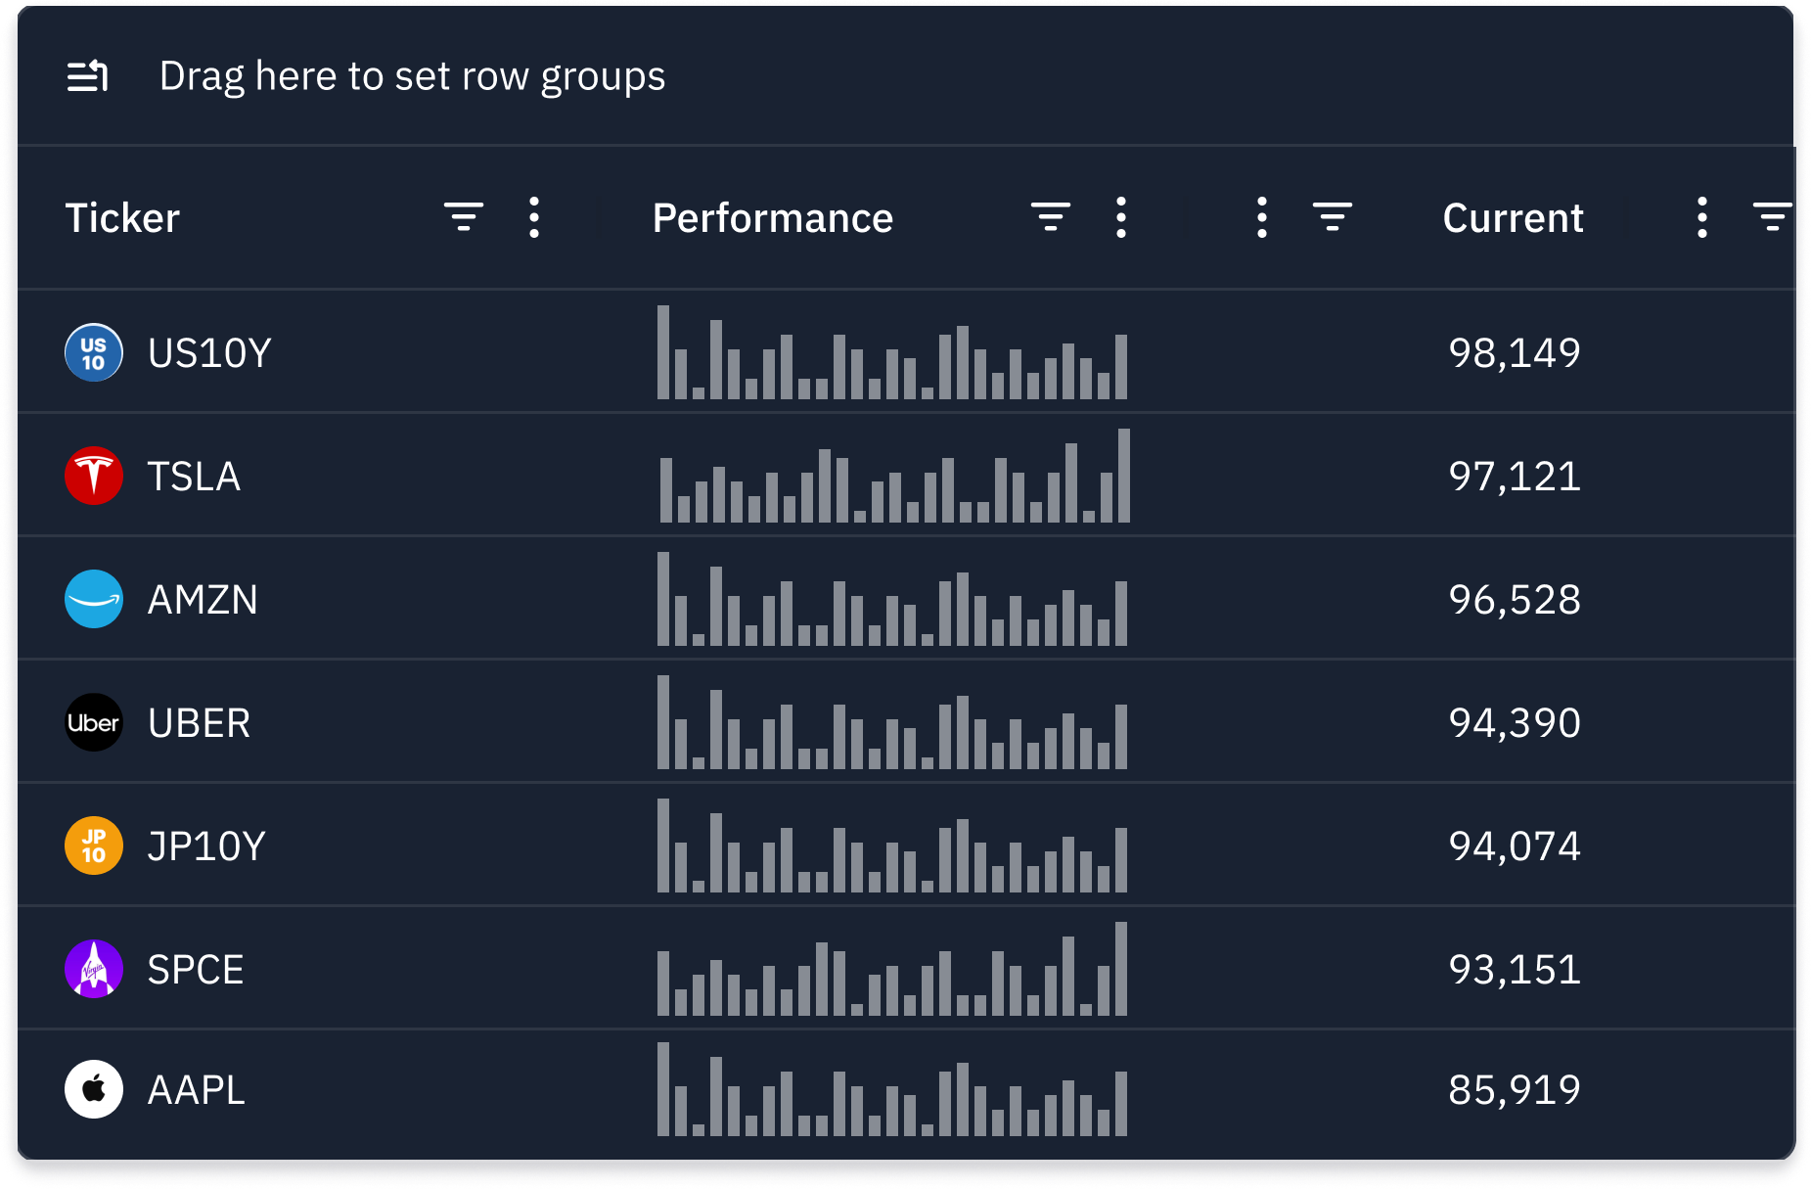1811x1189 pixels.
Task: Click the Uber logo in the UBER row
Action: tap(93, 722)
